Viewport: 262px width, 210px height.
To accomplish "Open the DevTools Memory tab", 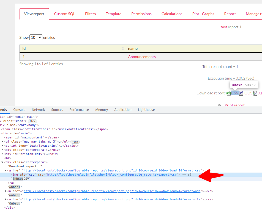I will (x=102, y=110).
